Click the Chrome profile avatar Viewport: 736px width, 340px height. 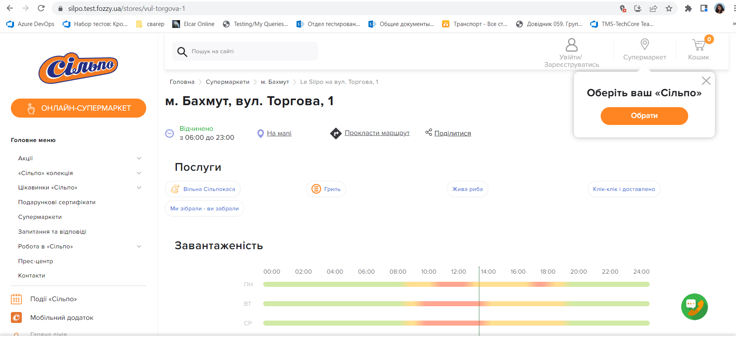pos(720,8)
